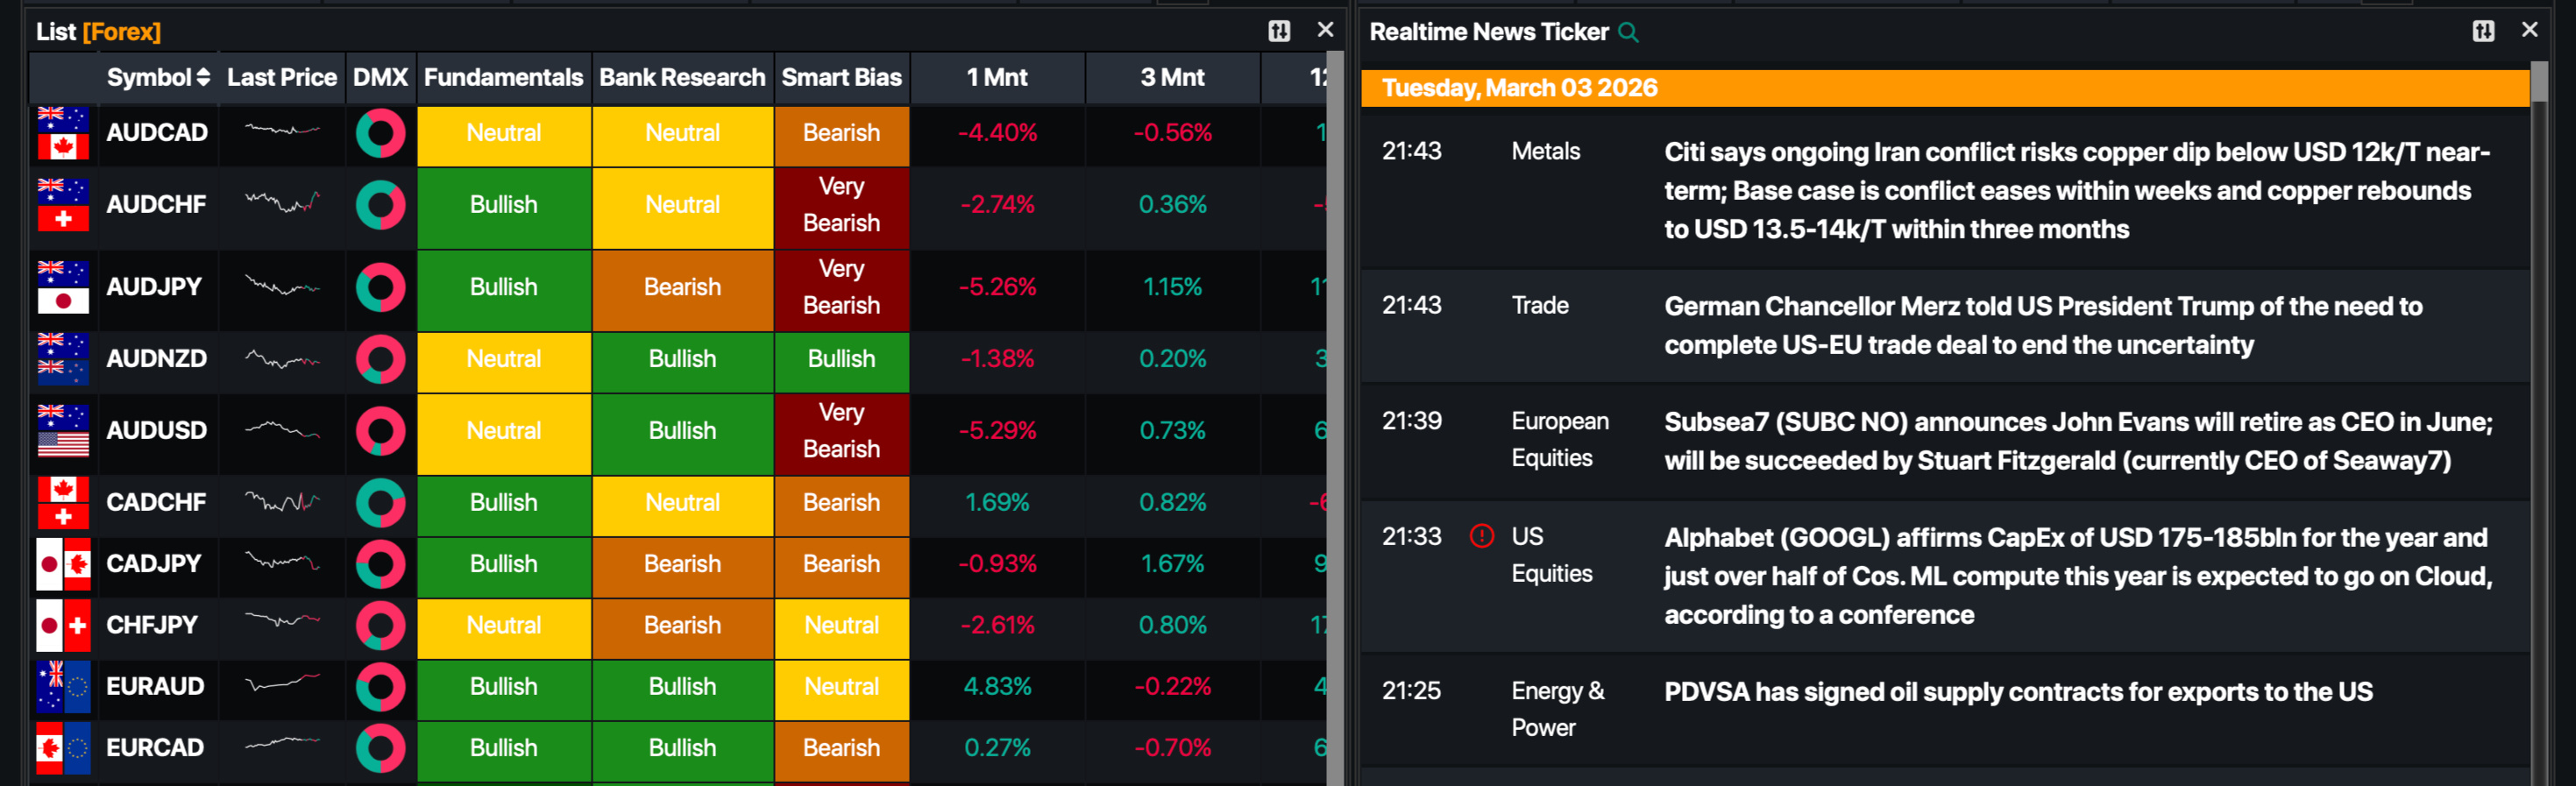Click the EURAUD DMX donut icon
The height and width of the screenshot is (786, 2576).
(x=380, y=687)
